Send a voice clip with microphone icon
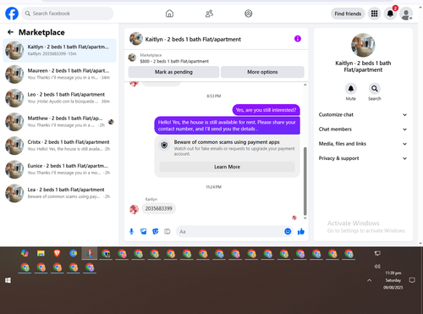Screen dimensions: 423x314 (x=131, y=232)
